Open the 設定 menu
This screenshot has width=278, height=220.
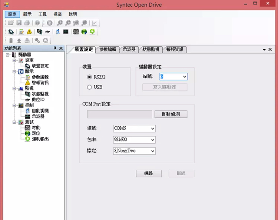coord(12,14)
